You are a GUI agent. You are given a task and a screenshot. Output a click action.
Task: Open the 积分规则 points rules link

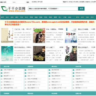point(76,2)
